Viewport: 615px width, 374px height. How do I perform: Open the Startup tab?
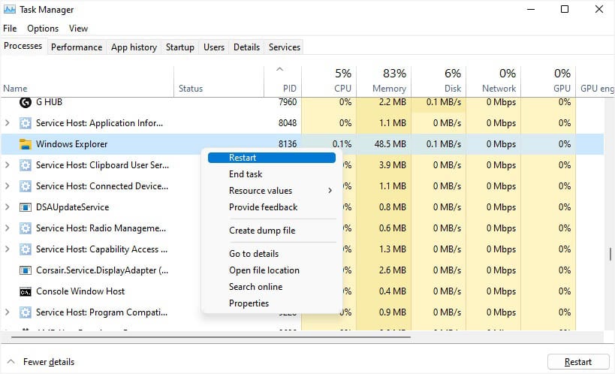[179, 47]
